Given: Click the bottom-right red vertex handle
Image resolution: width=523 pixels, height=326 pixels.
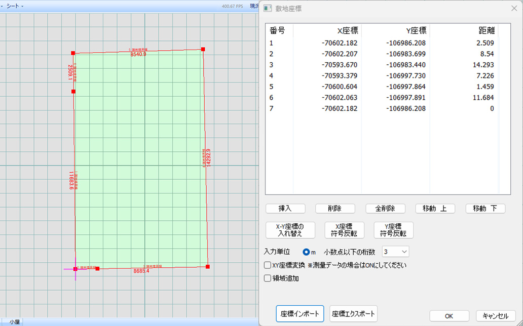Looking at the screenshot, I should coord(208,267).
